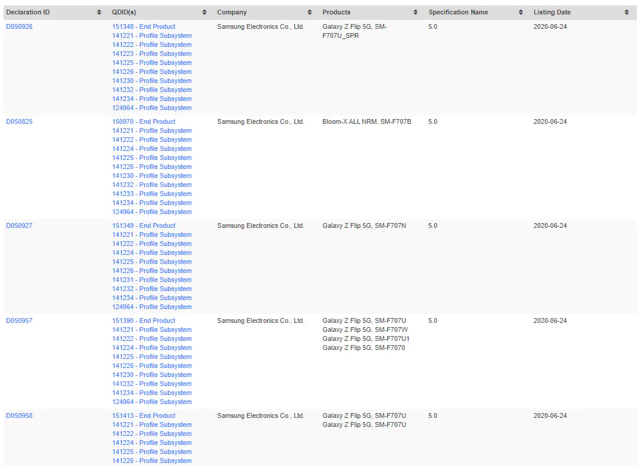
Task: Open 124964 Profile Subsystem in D050825 row
Action: 152,212
